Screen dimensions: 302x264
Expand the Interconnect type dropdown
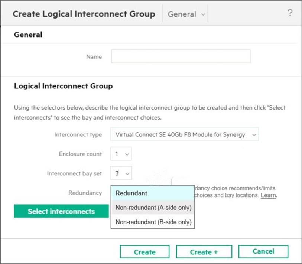click(x=184, y=134)
